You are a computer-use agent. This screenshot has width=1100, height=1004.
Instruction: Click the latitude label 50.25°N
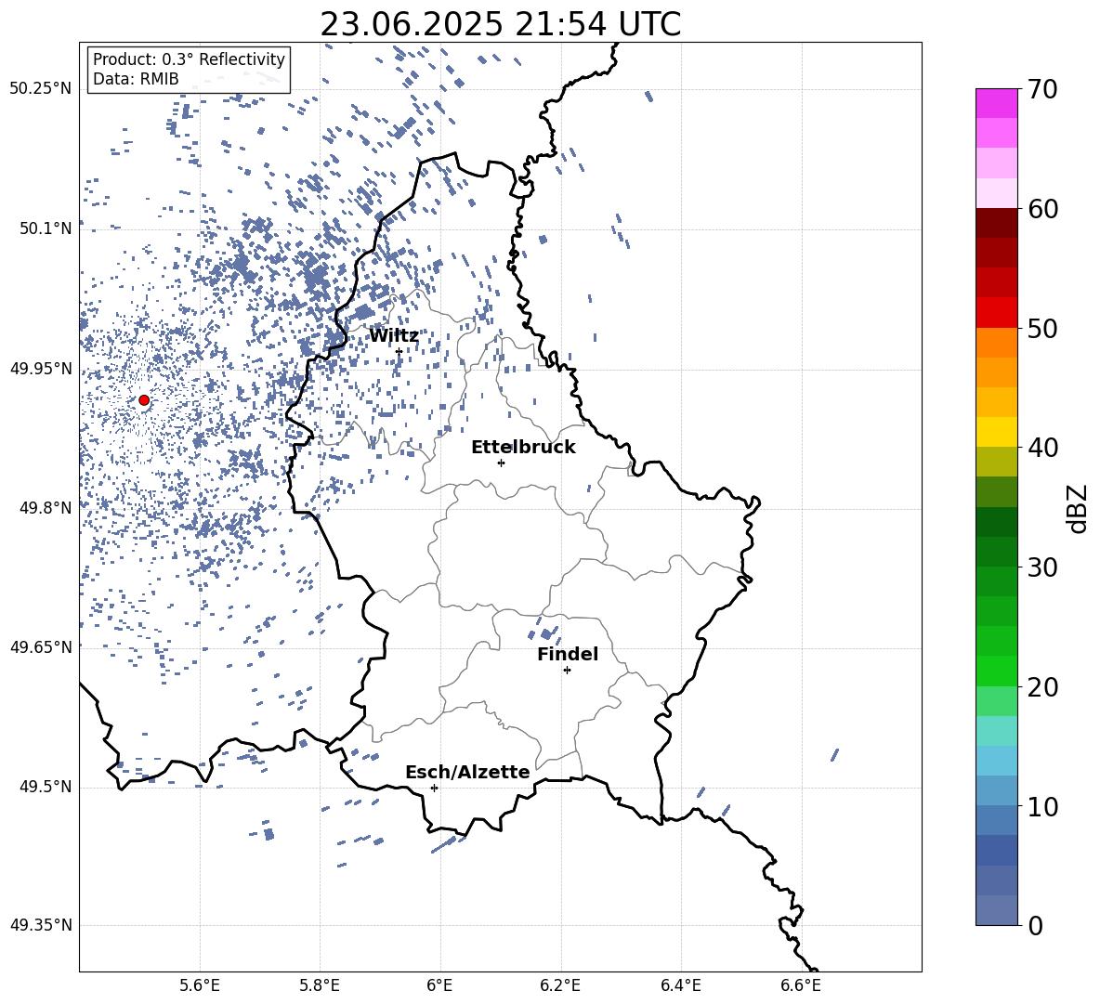coord(41,89)
